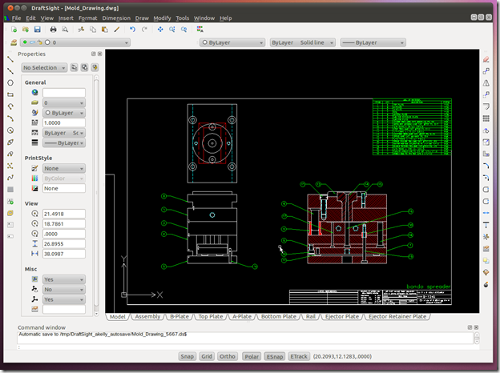Image resolution: width=500 pixels, height=373 pixels.
Task: Open the Help menu
Action: point(225,18)
